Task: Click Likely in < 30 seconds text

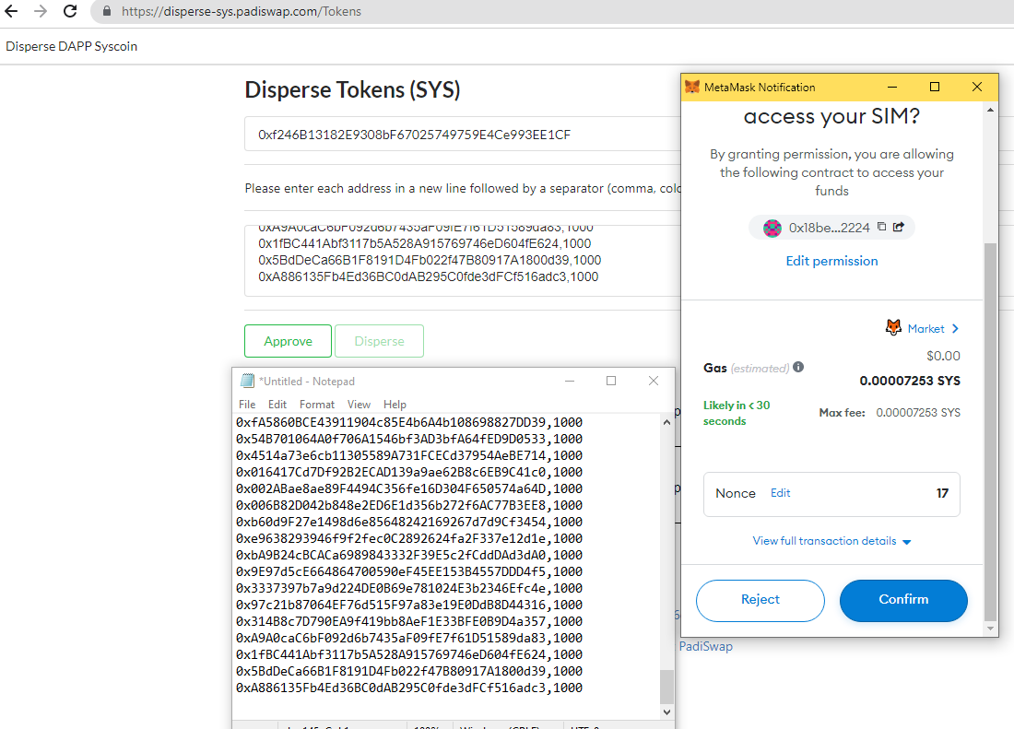Action: coord(737,413)
